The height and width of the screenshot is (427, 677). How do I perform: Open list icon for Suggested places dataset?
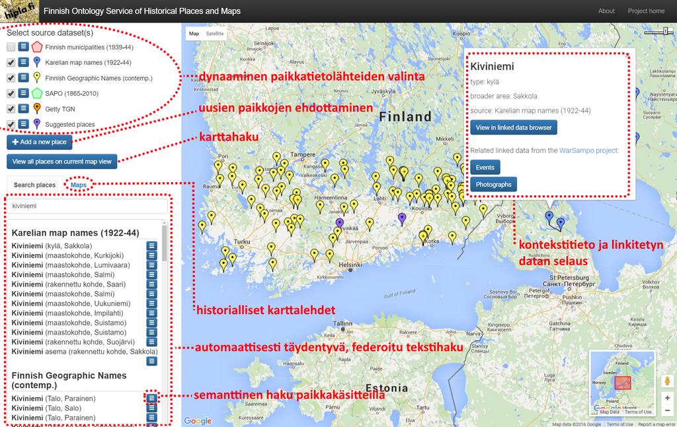[23, 123]
